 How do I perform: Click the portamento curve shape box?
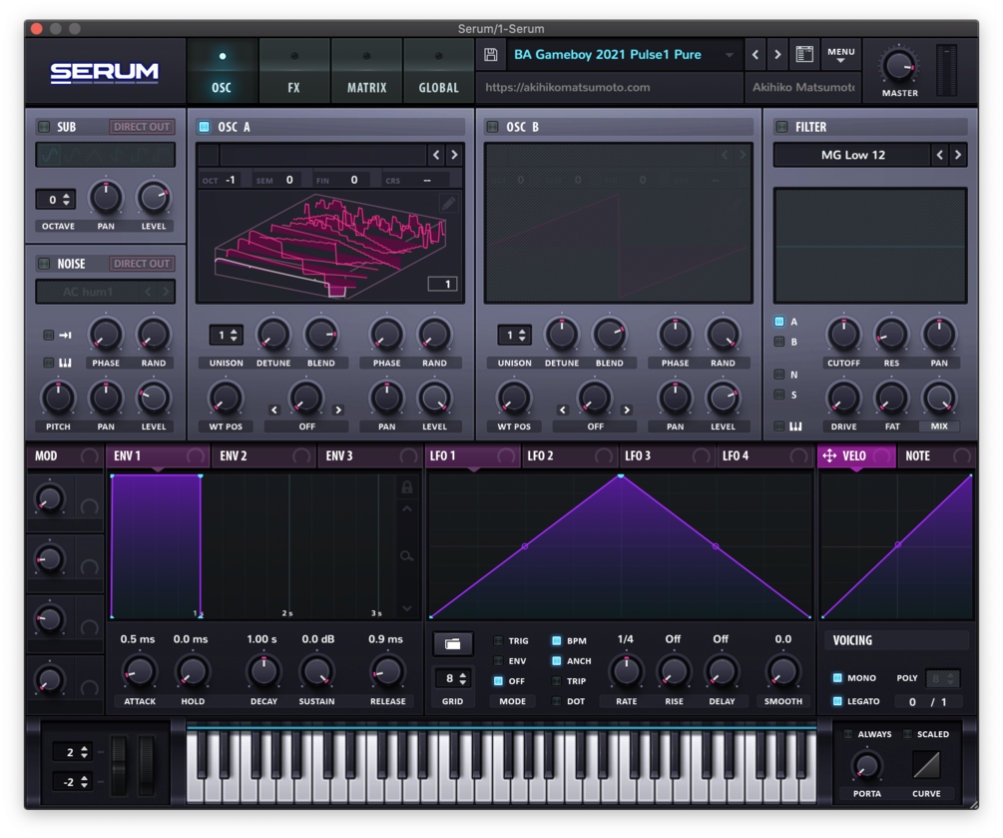(925, 764)
